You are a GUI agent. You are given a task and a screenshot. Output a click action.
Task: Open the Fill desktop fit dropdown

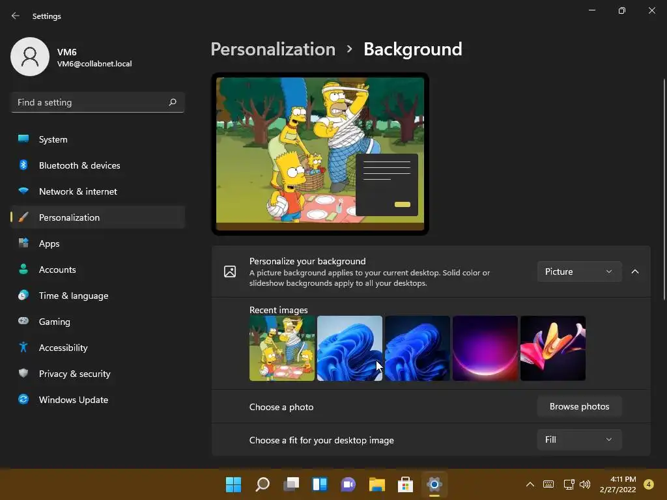pyautogui.click(x=579, y=439)
